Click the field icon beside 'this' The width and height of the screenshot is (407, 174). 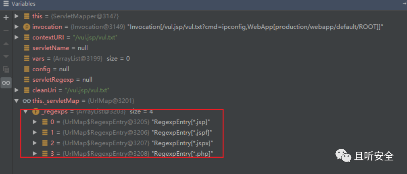(26, 16)
